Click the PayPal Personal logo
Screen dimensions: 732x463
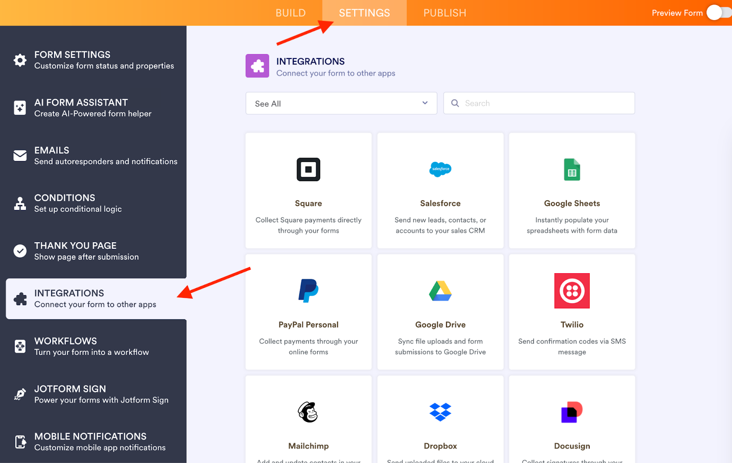pyautogui.click(x=308, y=291)
